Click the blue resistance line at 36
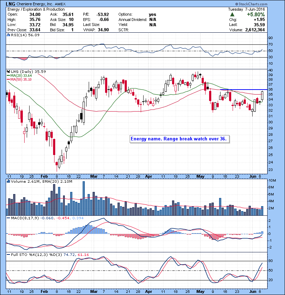The height and width of the screenshot is (295, 285). point(244,90)
